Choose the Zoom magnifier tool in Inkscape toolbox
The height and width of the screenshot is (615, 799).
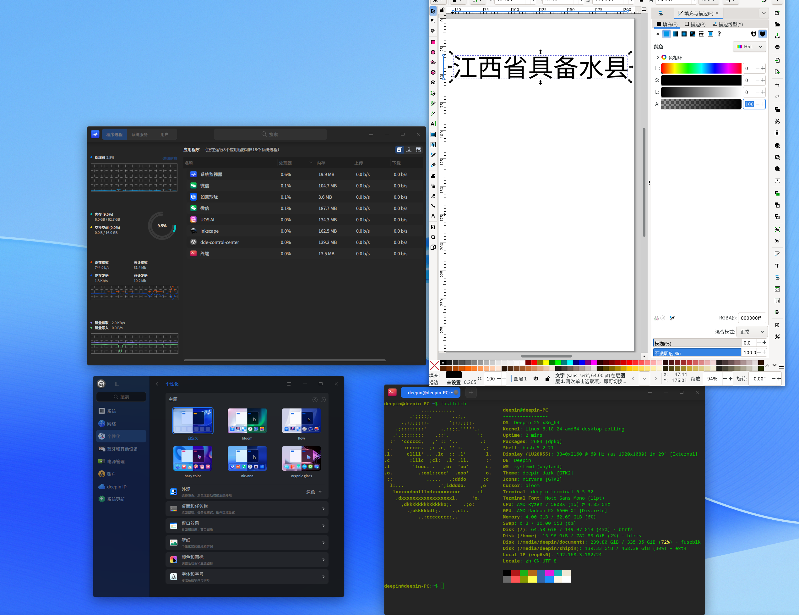point(433,237)
